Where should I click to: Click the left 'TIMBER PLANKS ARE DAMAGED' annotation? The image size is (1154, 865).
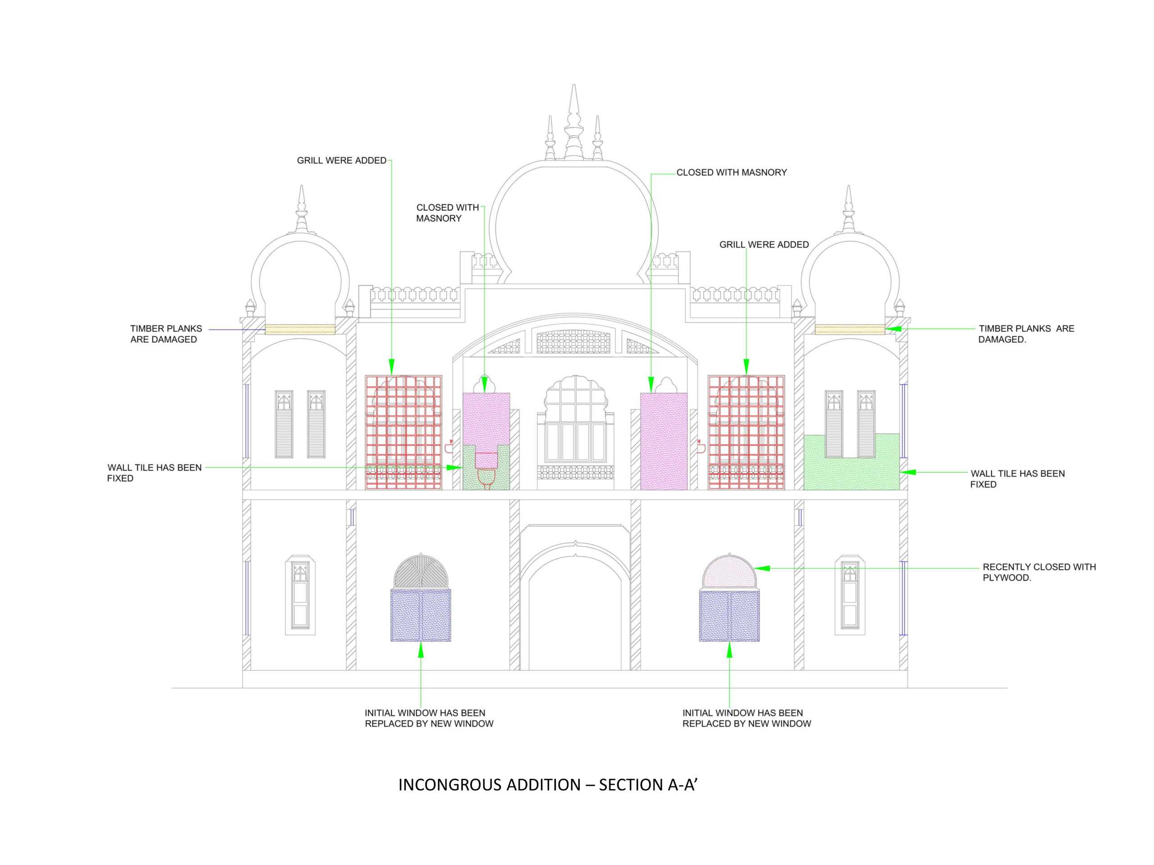click(x=165, y=334)
